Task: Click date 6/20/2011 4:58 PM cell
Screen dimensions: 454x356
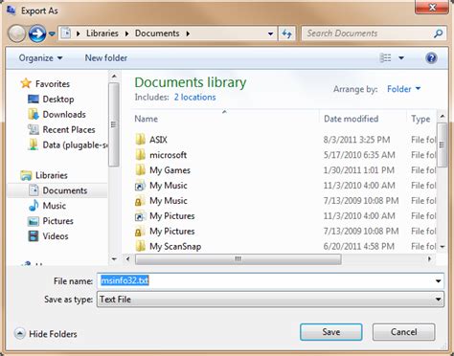Action: pyautogui.click(x=359, y=247)
